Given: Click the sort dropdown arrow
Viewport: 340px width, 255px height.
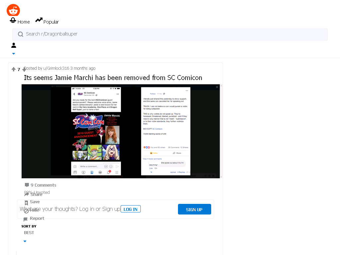Looking at the screenshot, I should point(25,241).
